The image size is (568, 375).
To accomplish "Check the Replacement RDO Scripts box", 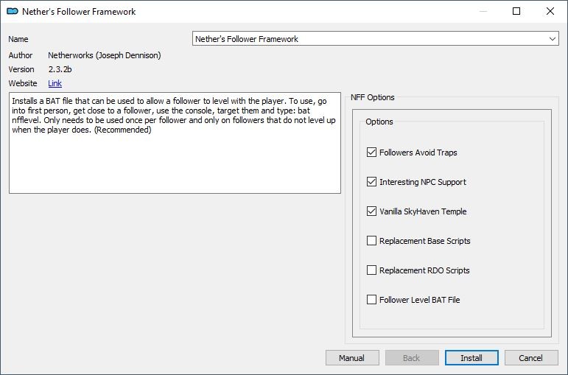I will tap(371, 270).
